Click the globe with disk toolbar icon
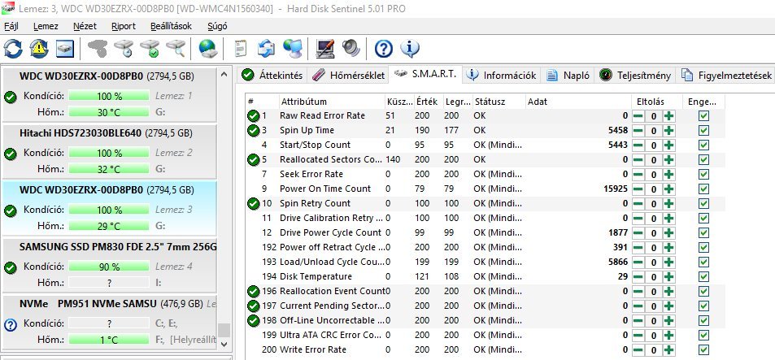775x360 pixels. (x=207, y=49)
